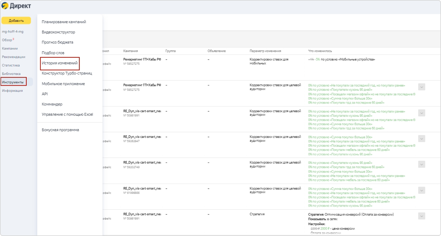Click Бонусная программа menu entry
Screen dimensions: 441x236
[x=60, y=130]
